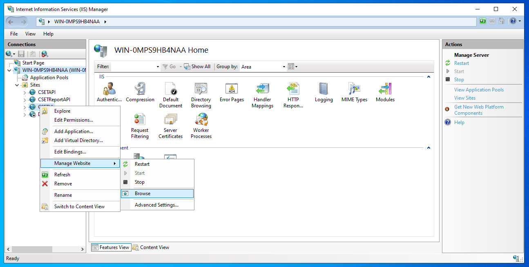Choose Explore in the context menu
This screenshot has width=529, height=267.
pyautogui.click(x=80, y=111)
